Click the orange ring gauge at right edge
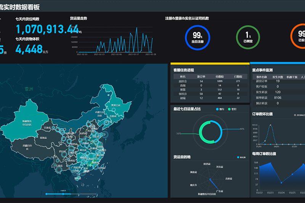 coord(300,36)
